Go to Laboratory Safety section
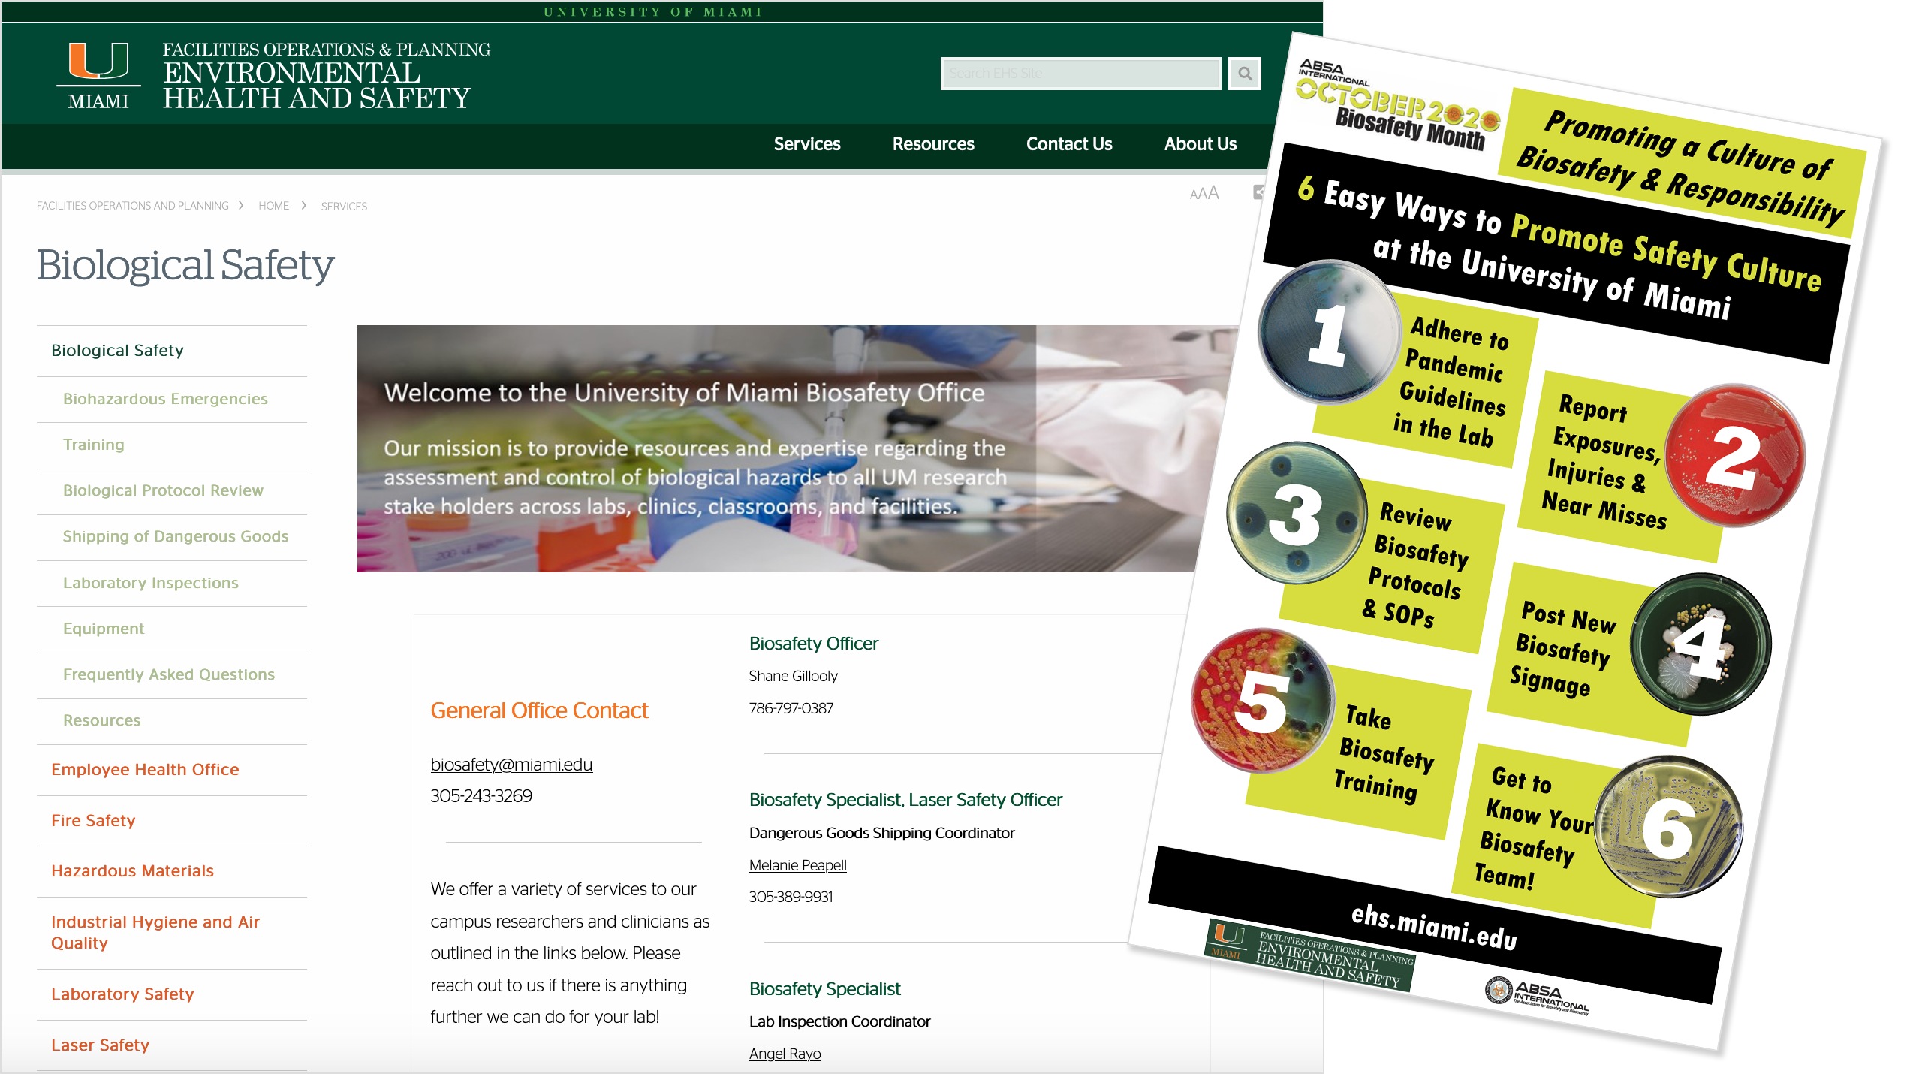 click(122, 994)
